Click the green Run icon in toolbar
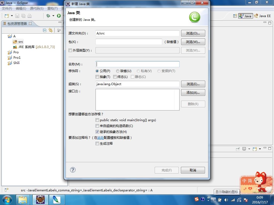 tap(59, 16)
